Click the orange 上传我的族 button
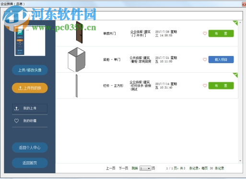246x179 pixels. pyautogui.click(x=30, y=88)
